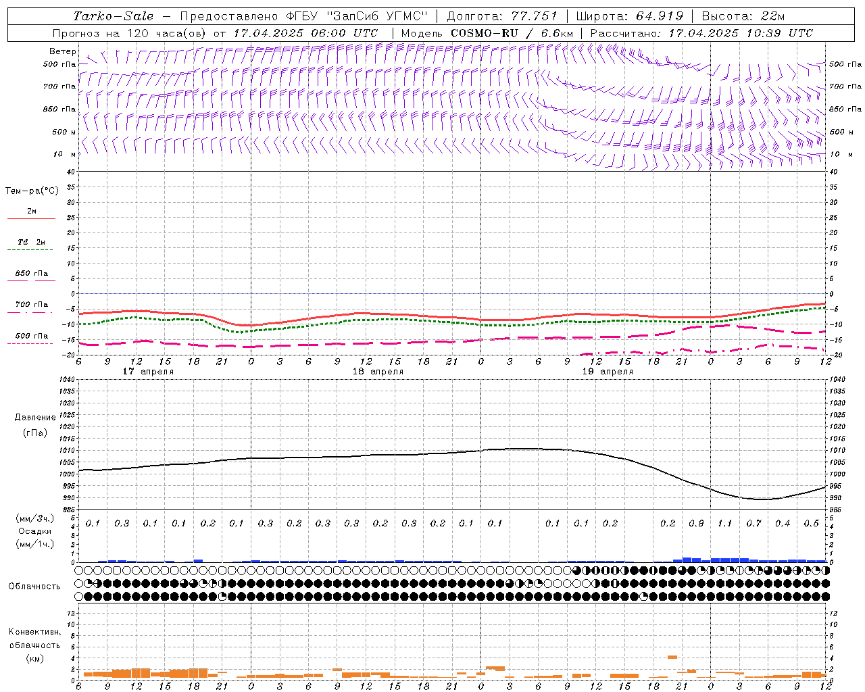Click the 1.1 precipitation amount value
Viewport: 865px width, 692px height.
tap(724, 524)
